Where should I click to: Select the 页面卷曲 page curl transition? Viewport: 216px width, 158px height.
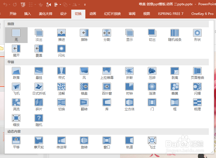(x=197, y=73)
